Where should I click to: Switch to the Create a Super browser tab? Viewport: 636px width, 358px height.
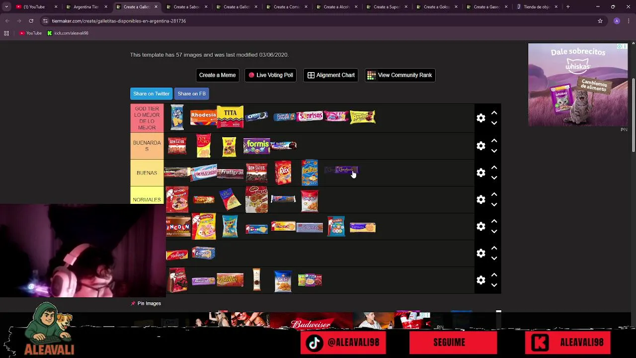point(386,7)
